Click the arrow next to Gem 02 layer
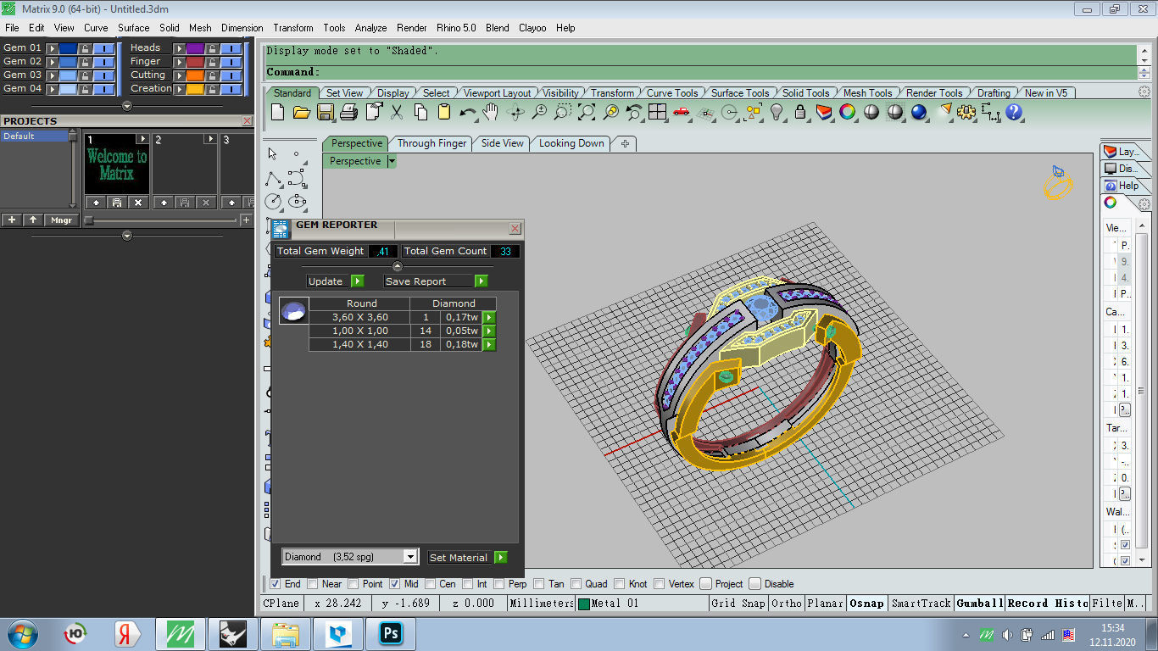Viewport: 1158px width, 651px height. pos(52,62)
